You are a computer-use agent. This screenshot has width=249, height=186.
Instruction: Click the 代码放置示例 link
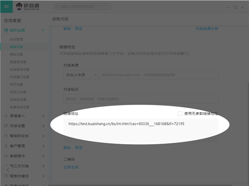[x=207, y=28]
